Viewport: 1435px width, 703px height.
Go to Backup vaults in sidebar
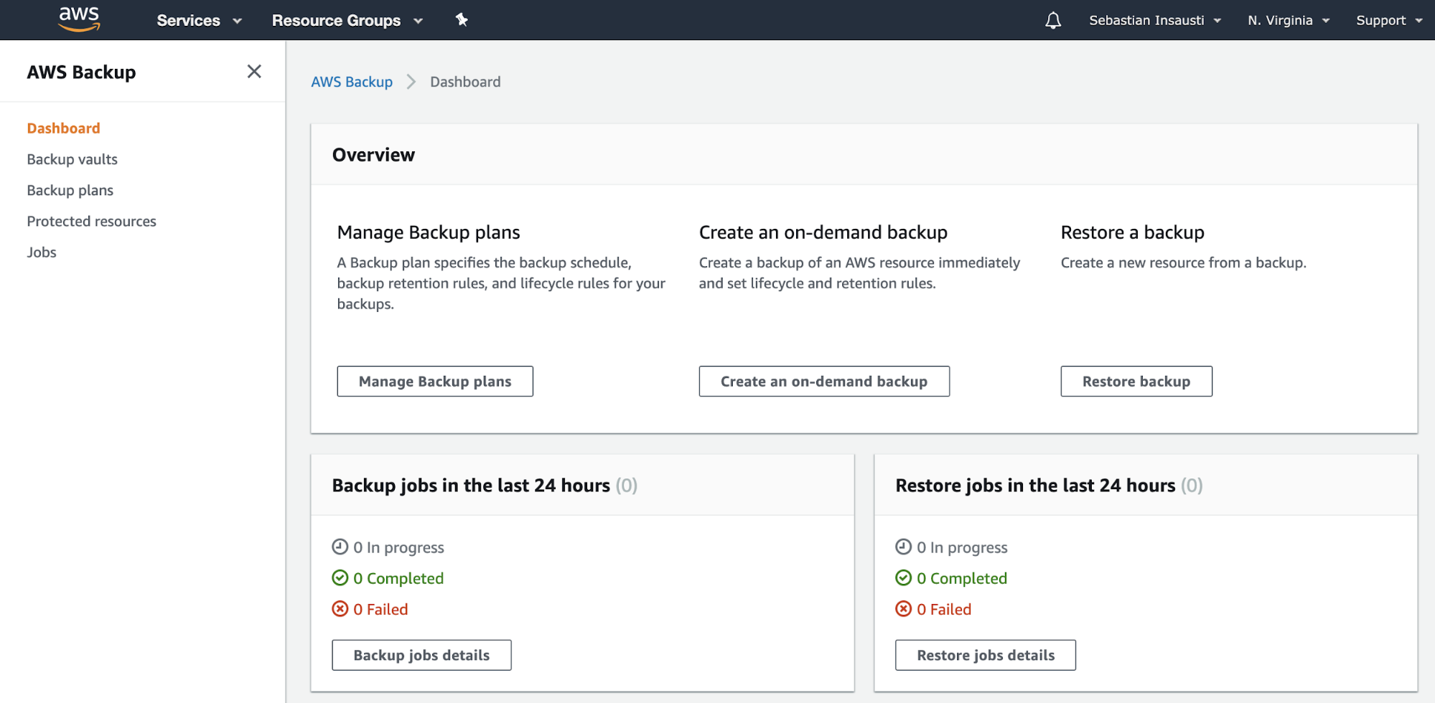coord(72,159)
